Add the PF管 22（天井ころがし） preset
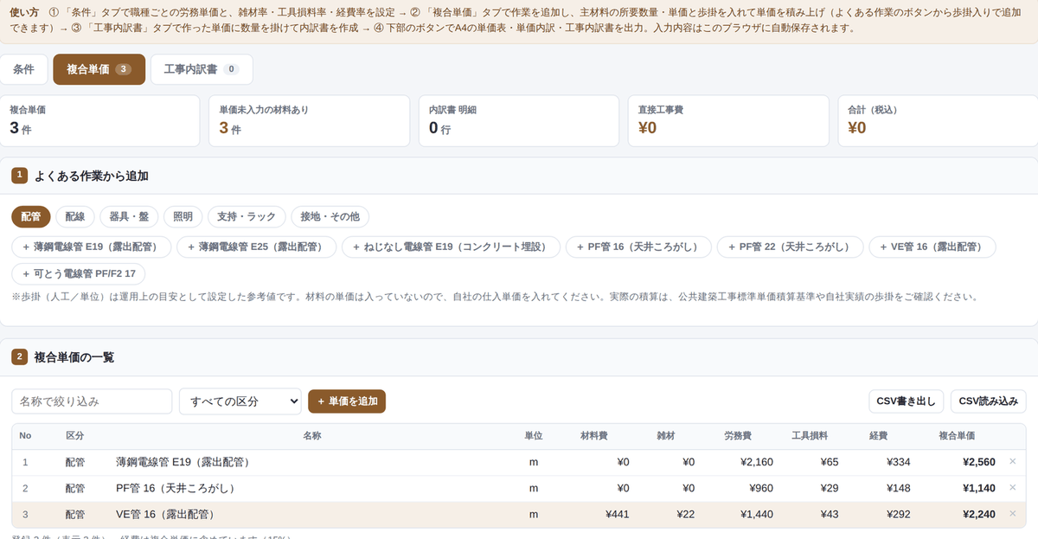Image resolution: width=1038 pixels, height=539 pixels. (790, 247)
